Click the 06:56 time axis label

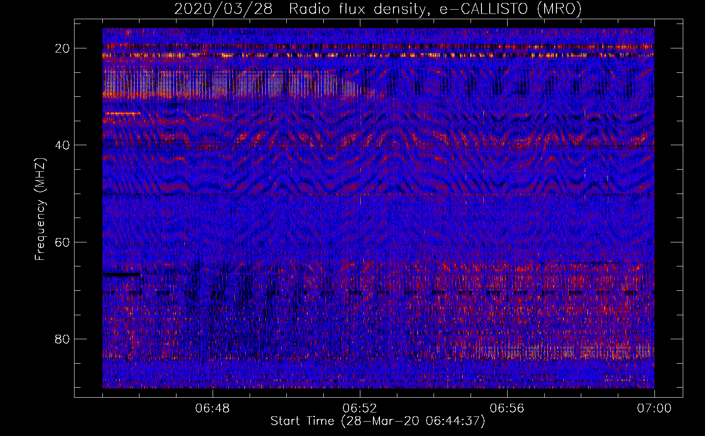[507, 409]
